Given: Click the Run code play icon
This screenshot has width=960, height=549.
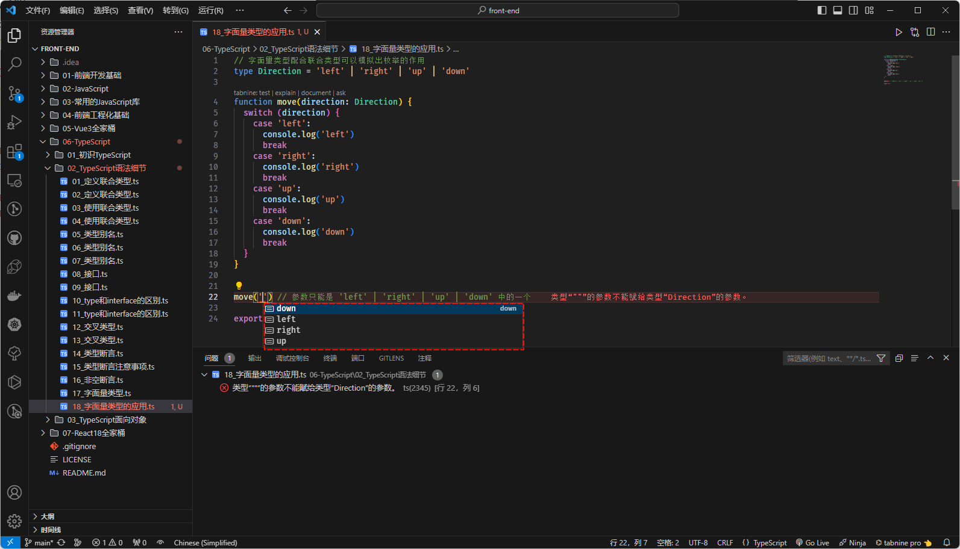Looking at the screenshot, I should [x=899, y=32].
